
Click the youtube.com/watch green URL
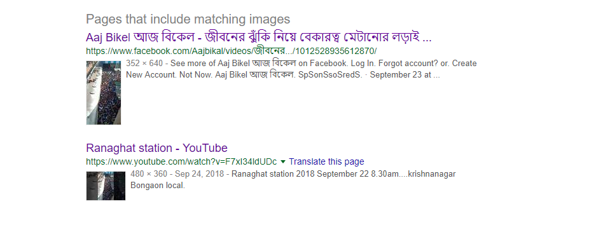click(x=181, y=161)
